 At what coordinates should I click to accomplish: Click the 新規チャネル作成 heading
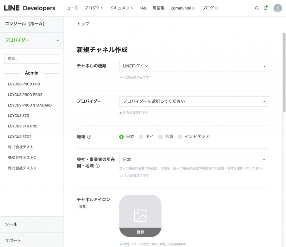pyautogui.click(x=102, y=50)
